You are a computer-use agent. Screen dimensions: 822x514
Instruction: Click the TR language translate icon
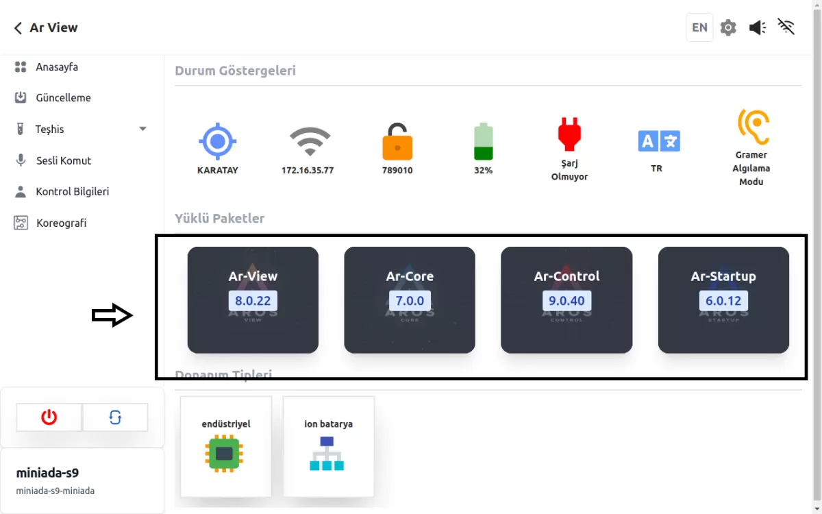tap(657, 141)
